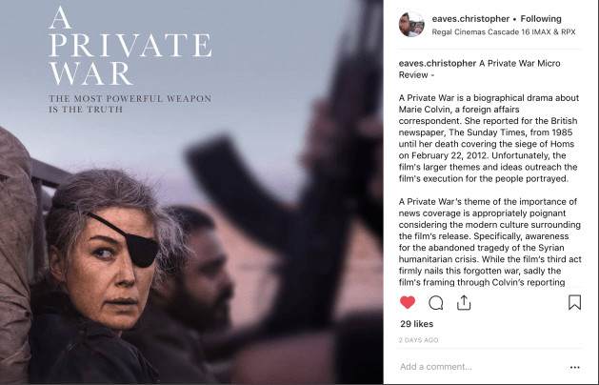Click the poster tagline about truth

(x=130, y=104)
